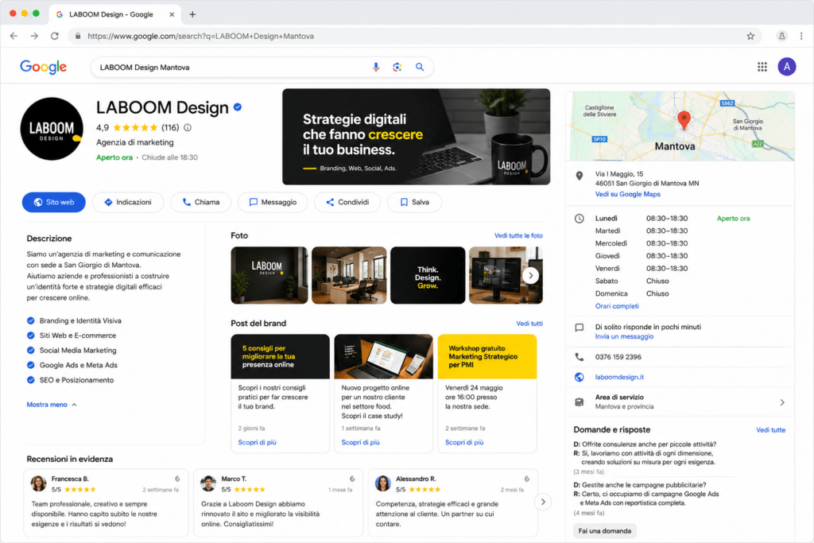The height and width of the screenshot is (543, 814).
Task: Click the globe icon beside laboomdesign.it
Action: (579, 377)
